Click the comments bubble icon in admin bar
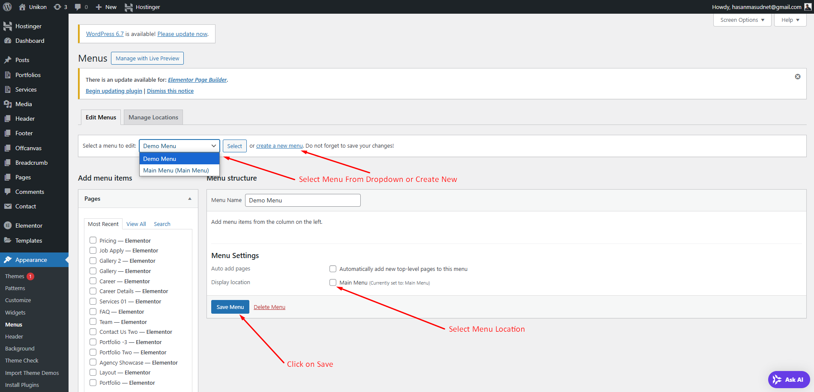The width and height of the screenshot is (814, 392). (x=78, y=7)
